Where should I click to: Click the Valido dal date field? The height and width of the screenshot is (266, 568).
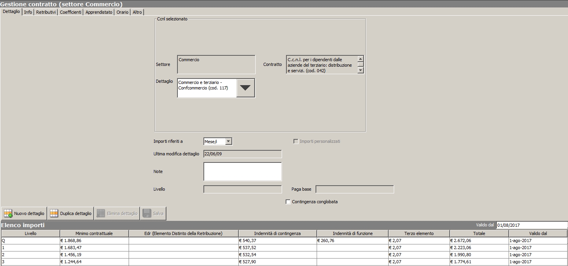tap(531, 225)
